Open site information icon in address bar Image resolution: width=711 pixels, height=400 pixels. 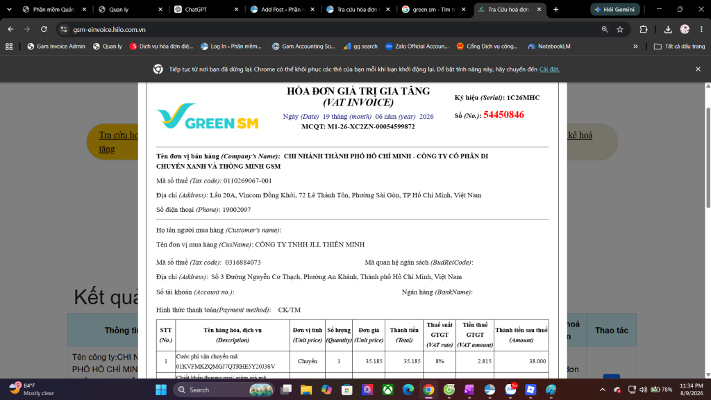pyautogui.click(x=64, y=29)
